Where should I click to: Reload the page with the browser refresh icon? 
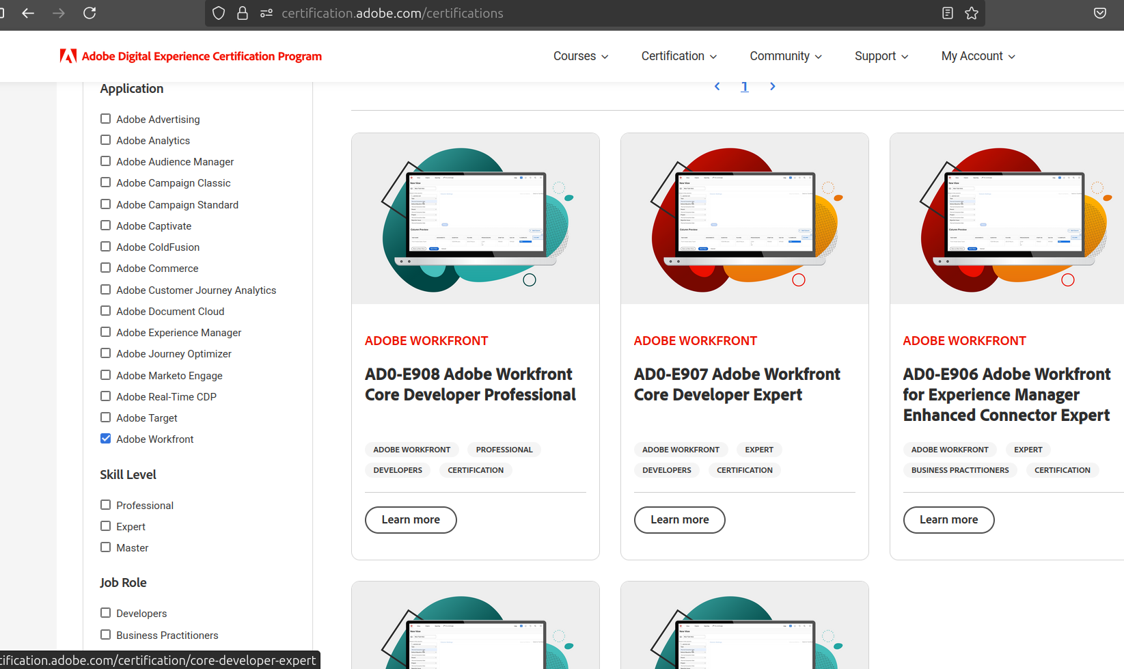pyautogui.click(x=90, y=13)
